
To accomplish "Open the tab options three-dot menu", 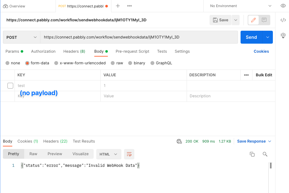I will coord(129,6).
